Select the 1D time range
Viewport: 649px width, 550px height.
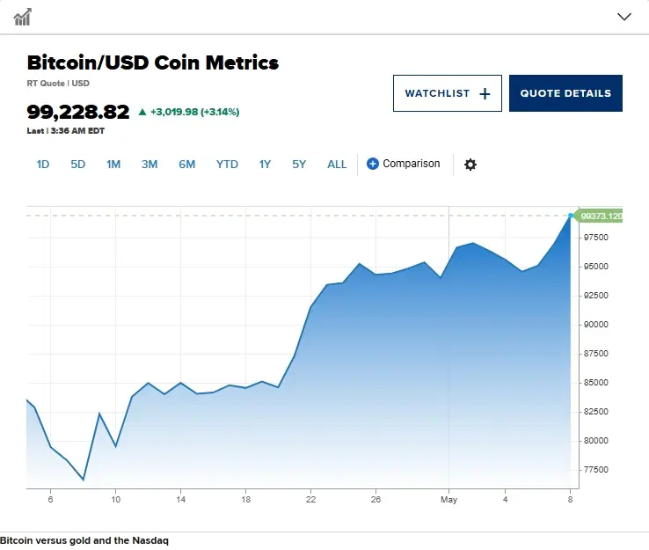(43, 164)
